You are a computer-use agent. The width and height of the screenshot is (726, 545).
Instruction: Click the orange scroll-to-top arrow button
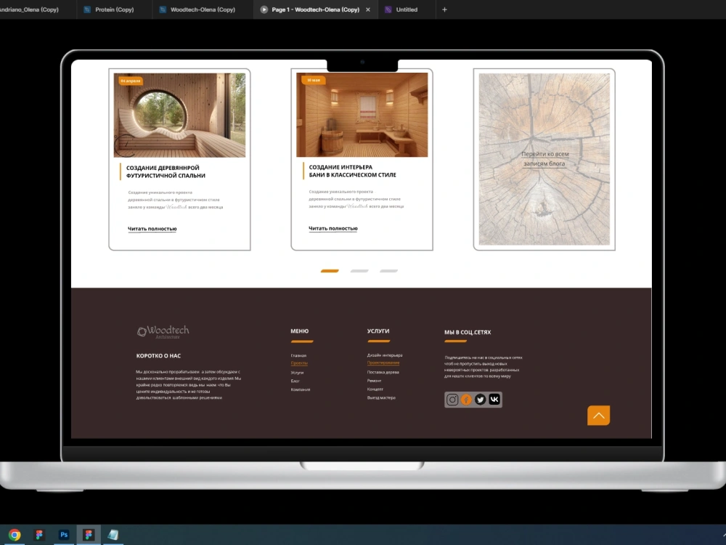599,415
